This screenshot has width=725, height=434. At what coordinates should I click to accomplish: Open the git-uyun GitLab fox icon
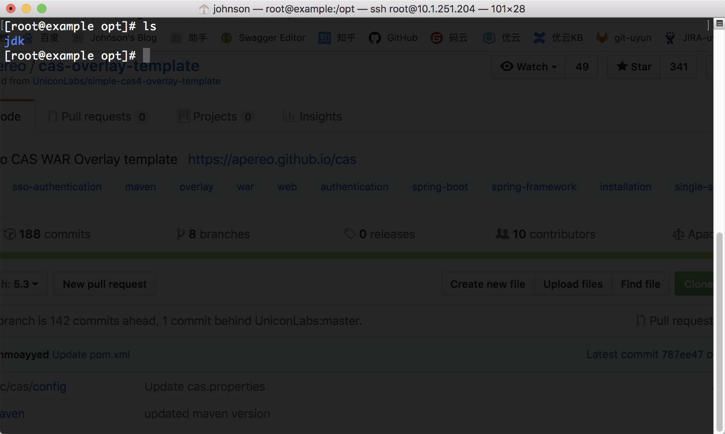[x=602, y=38]
